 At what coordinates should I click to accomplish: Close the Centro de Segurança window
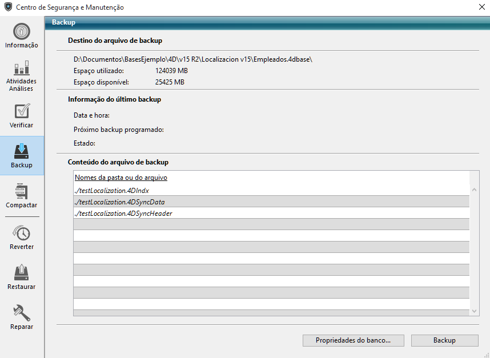pyautogui.click(x=478, y=7)
